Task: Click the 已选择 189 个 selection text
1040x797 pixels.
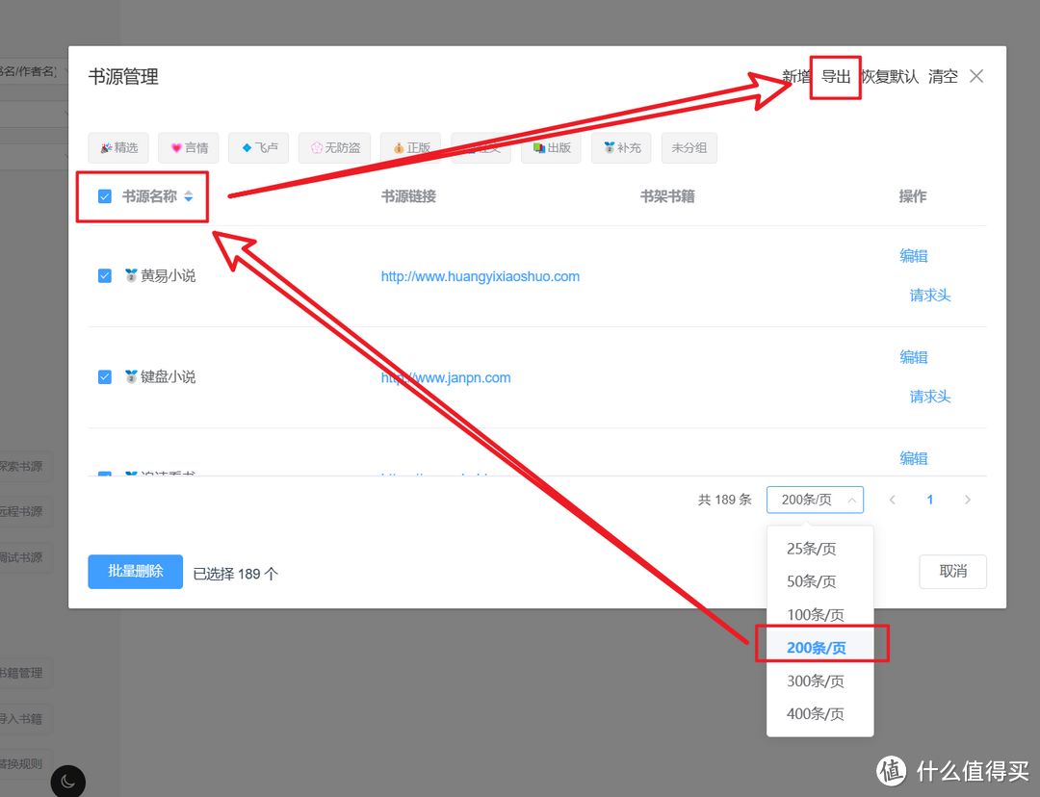Action: tap(236, 574)
